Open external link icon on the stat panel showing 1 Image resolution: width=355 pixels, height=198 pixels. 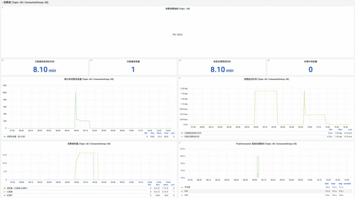[91, 60]
